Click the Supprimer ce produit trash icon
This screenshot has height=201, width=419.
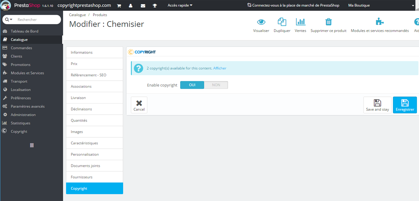tap(328, 22)
